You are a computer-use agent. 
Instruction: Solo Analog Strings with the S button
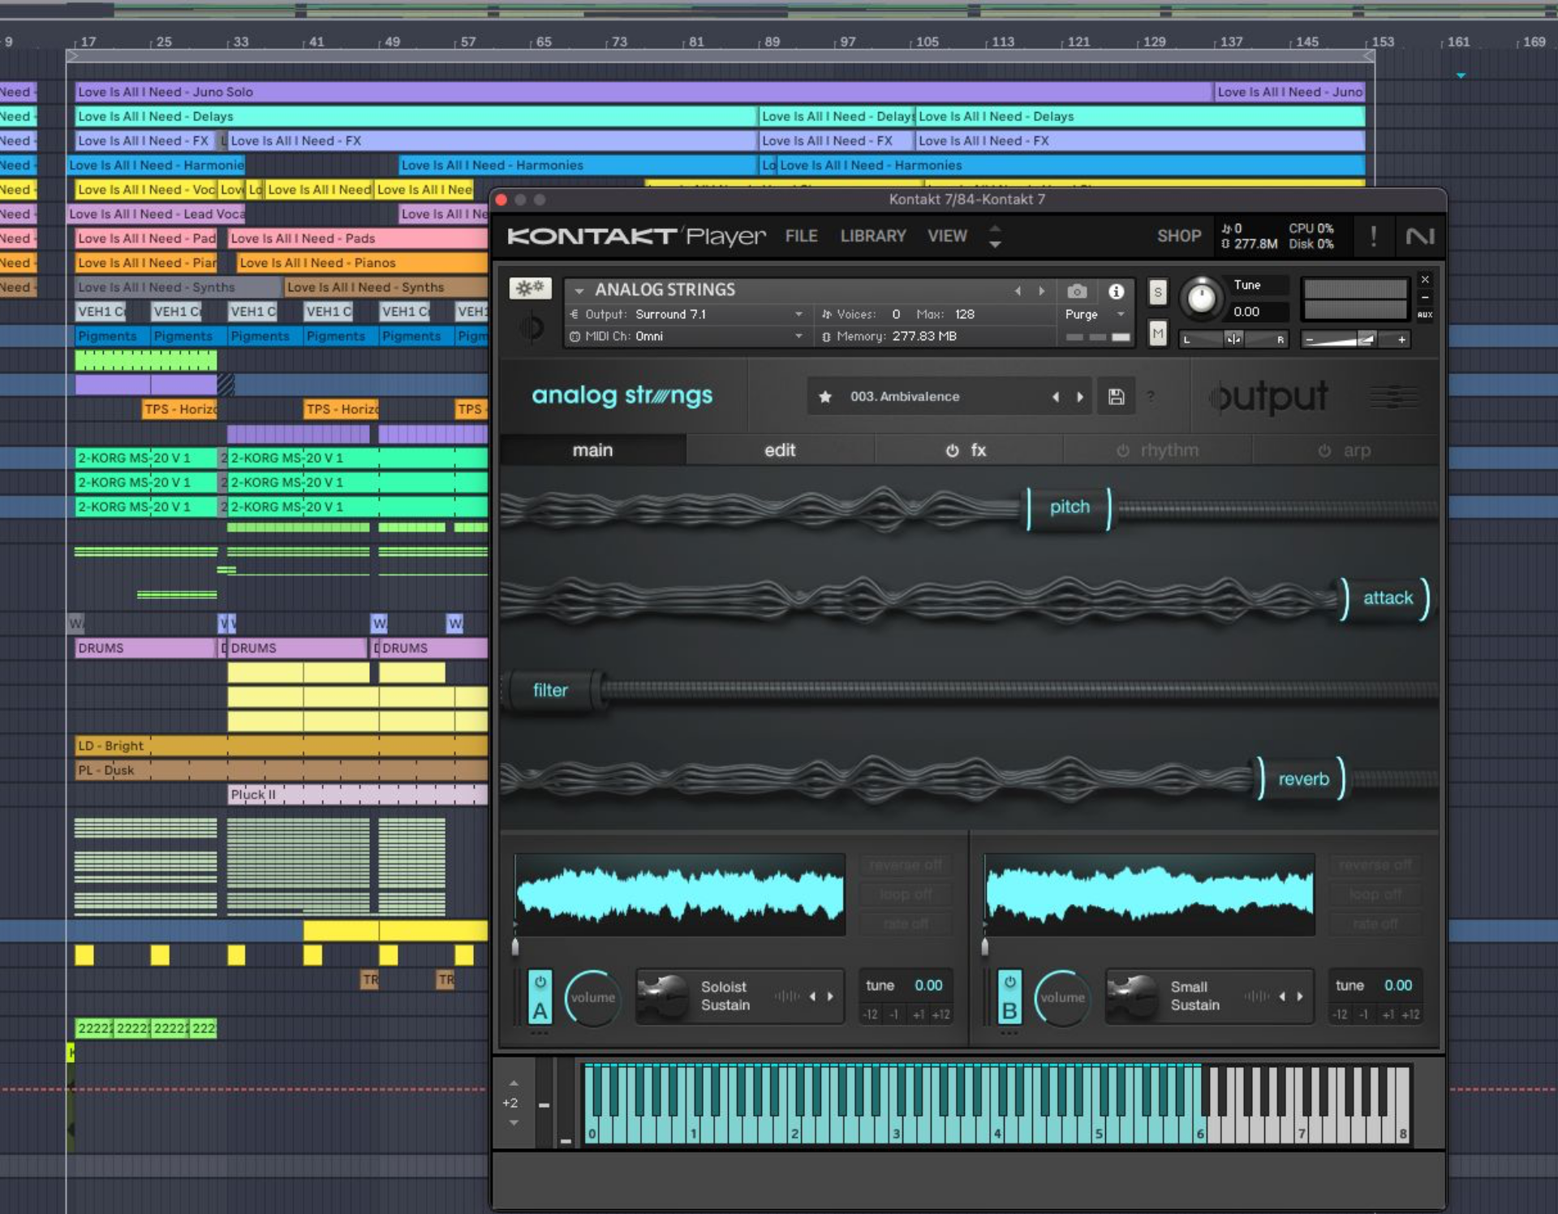click(1157, 295)
